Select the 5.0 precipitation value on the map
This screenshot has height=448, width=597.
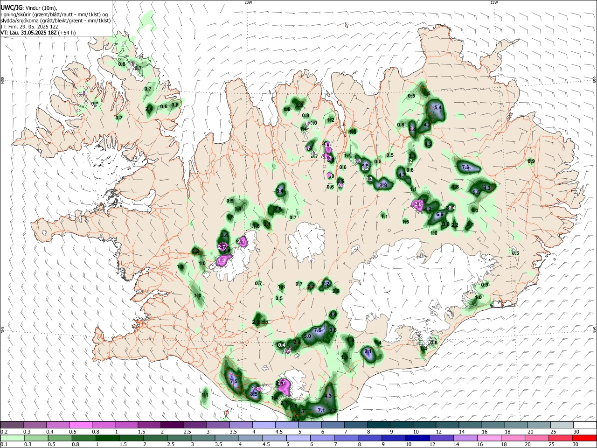(307, 336)
